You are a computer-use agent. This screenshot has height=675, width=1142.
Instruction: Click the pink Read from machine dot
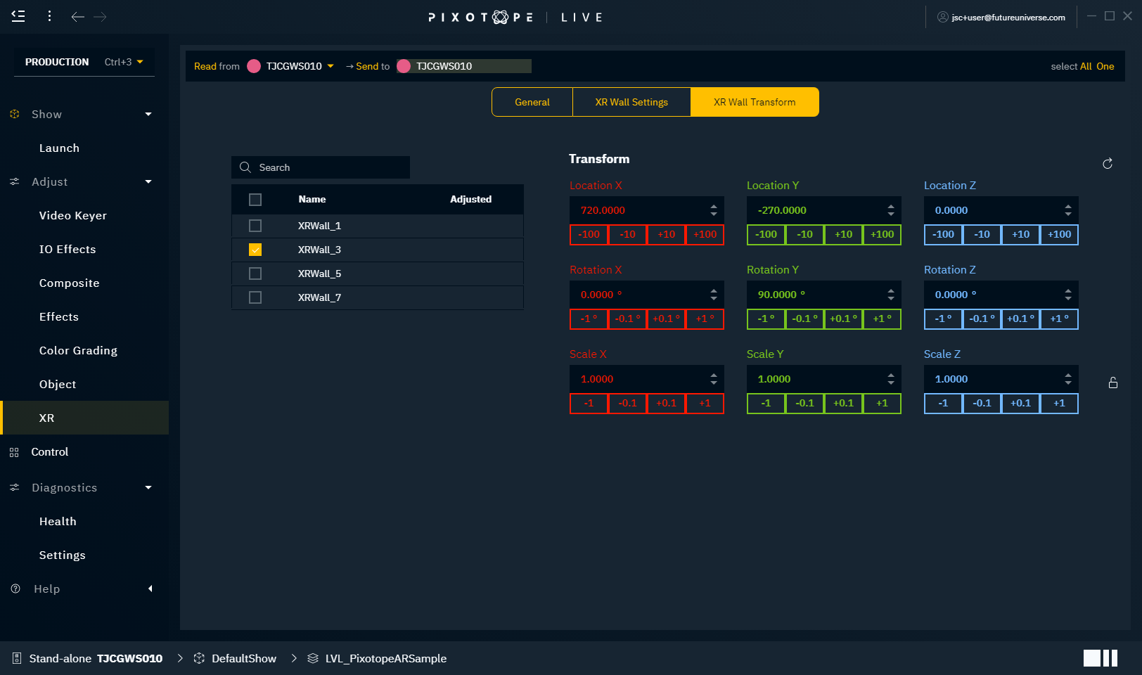click(x=254, y=66)
